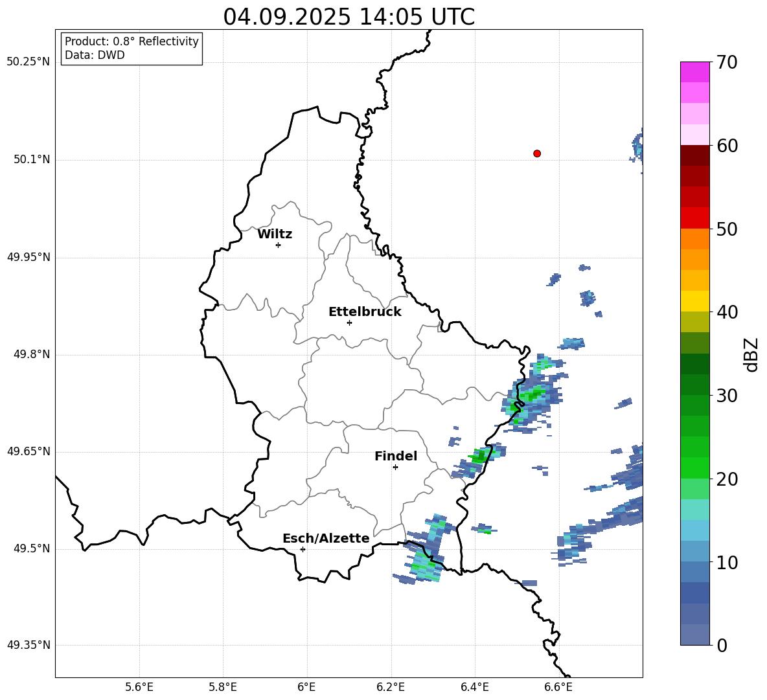Pick the yellow colorbar swatch above 40
Screen dimensions: 767x700
click(x=694, y=301)
